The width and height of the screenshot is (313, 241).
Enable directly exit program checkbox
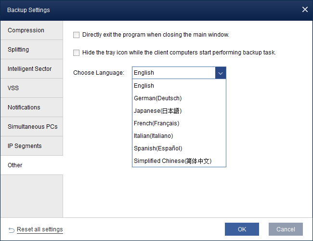coord(76,35)
